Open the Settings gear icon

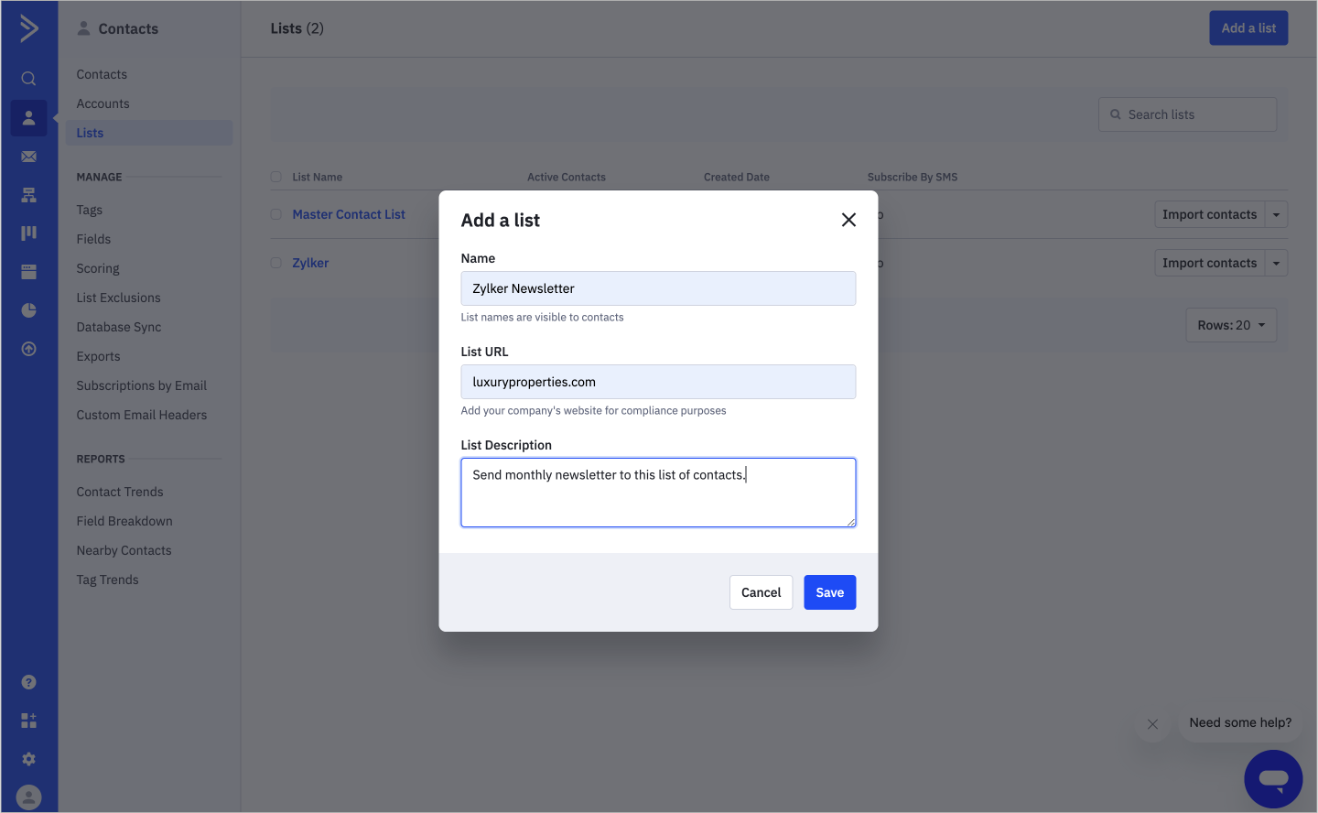tap(28, 759)
